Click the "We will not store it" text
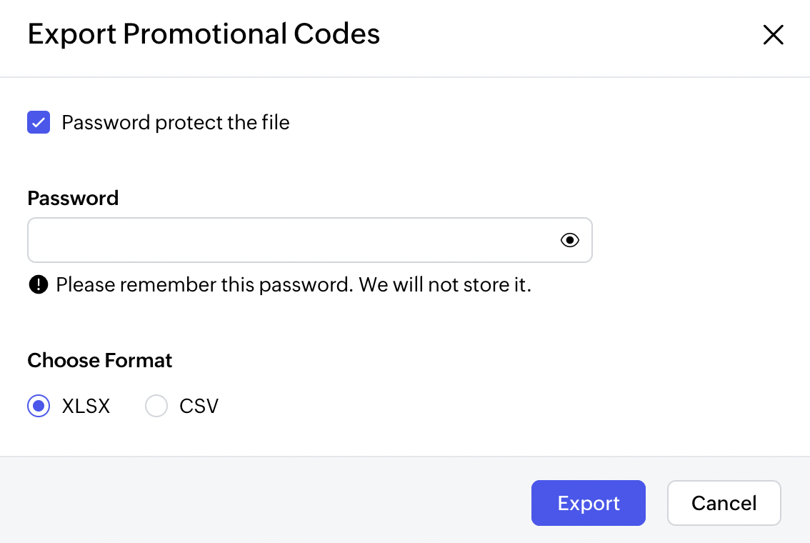 point(445,285)
